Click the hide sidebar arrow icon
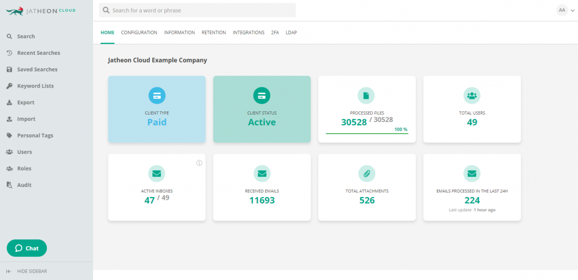 pyautogui.click(x=9, y=271)
